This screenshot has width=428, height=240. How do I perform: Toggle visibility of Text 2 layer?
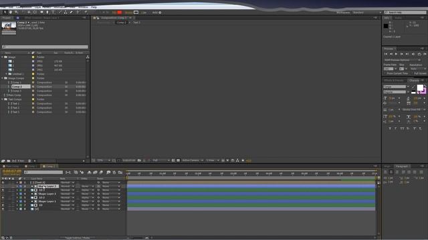[x=3, y=182]
